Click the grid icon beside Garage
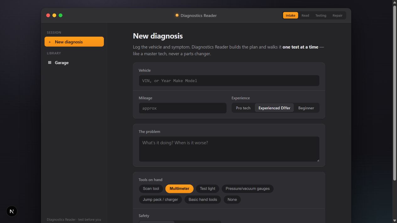The height and width of the screenshot is (223, 397). 50,63
